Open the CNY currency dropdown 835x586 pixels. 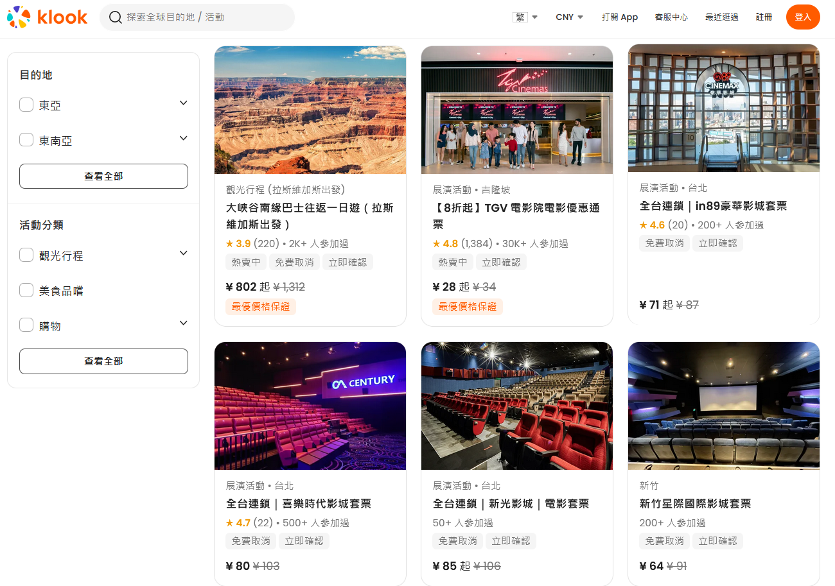tap(570, 17)
